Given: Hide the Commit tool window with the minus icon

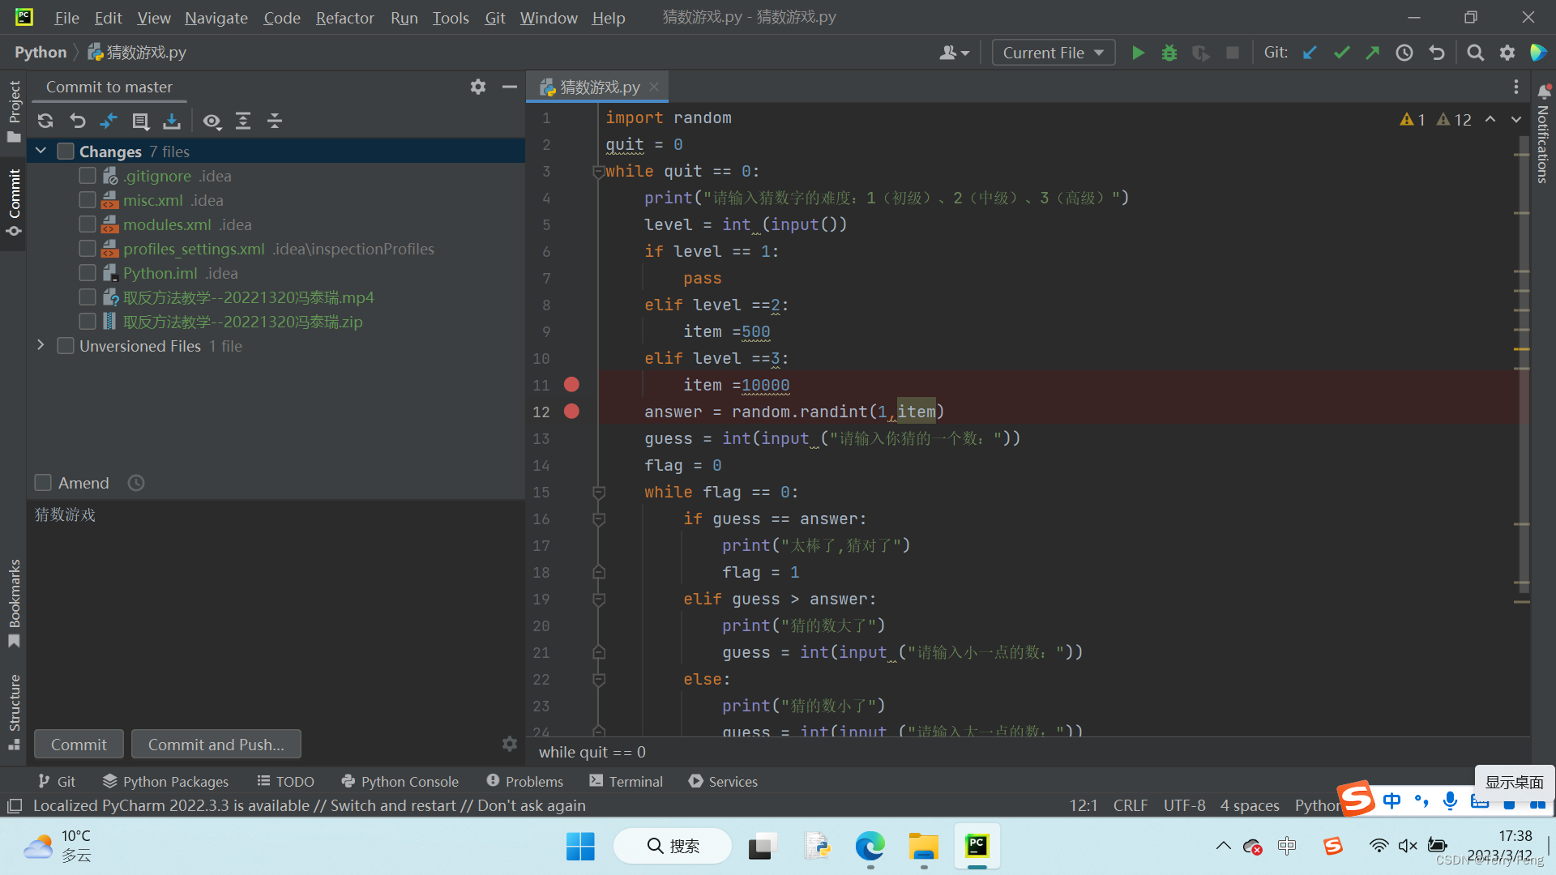Looking at the screenshot, I should 510,87.
